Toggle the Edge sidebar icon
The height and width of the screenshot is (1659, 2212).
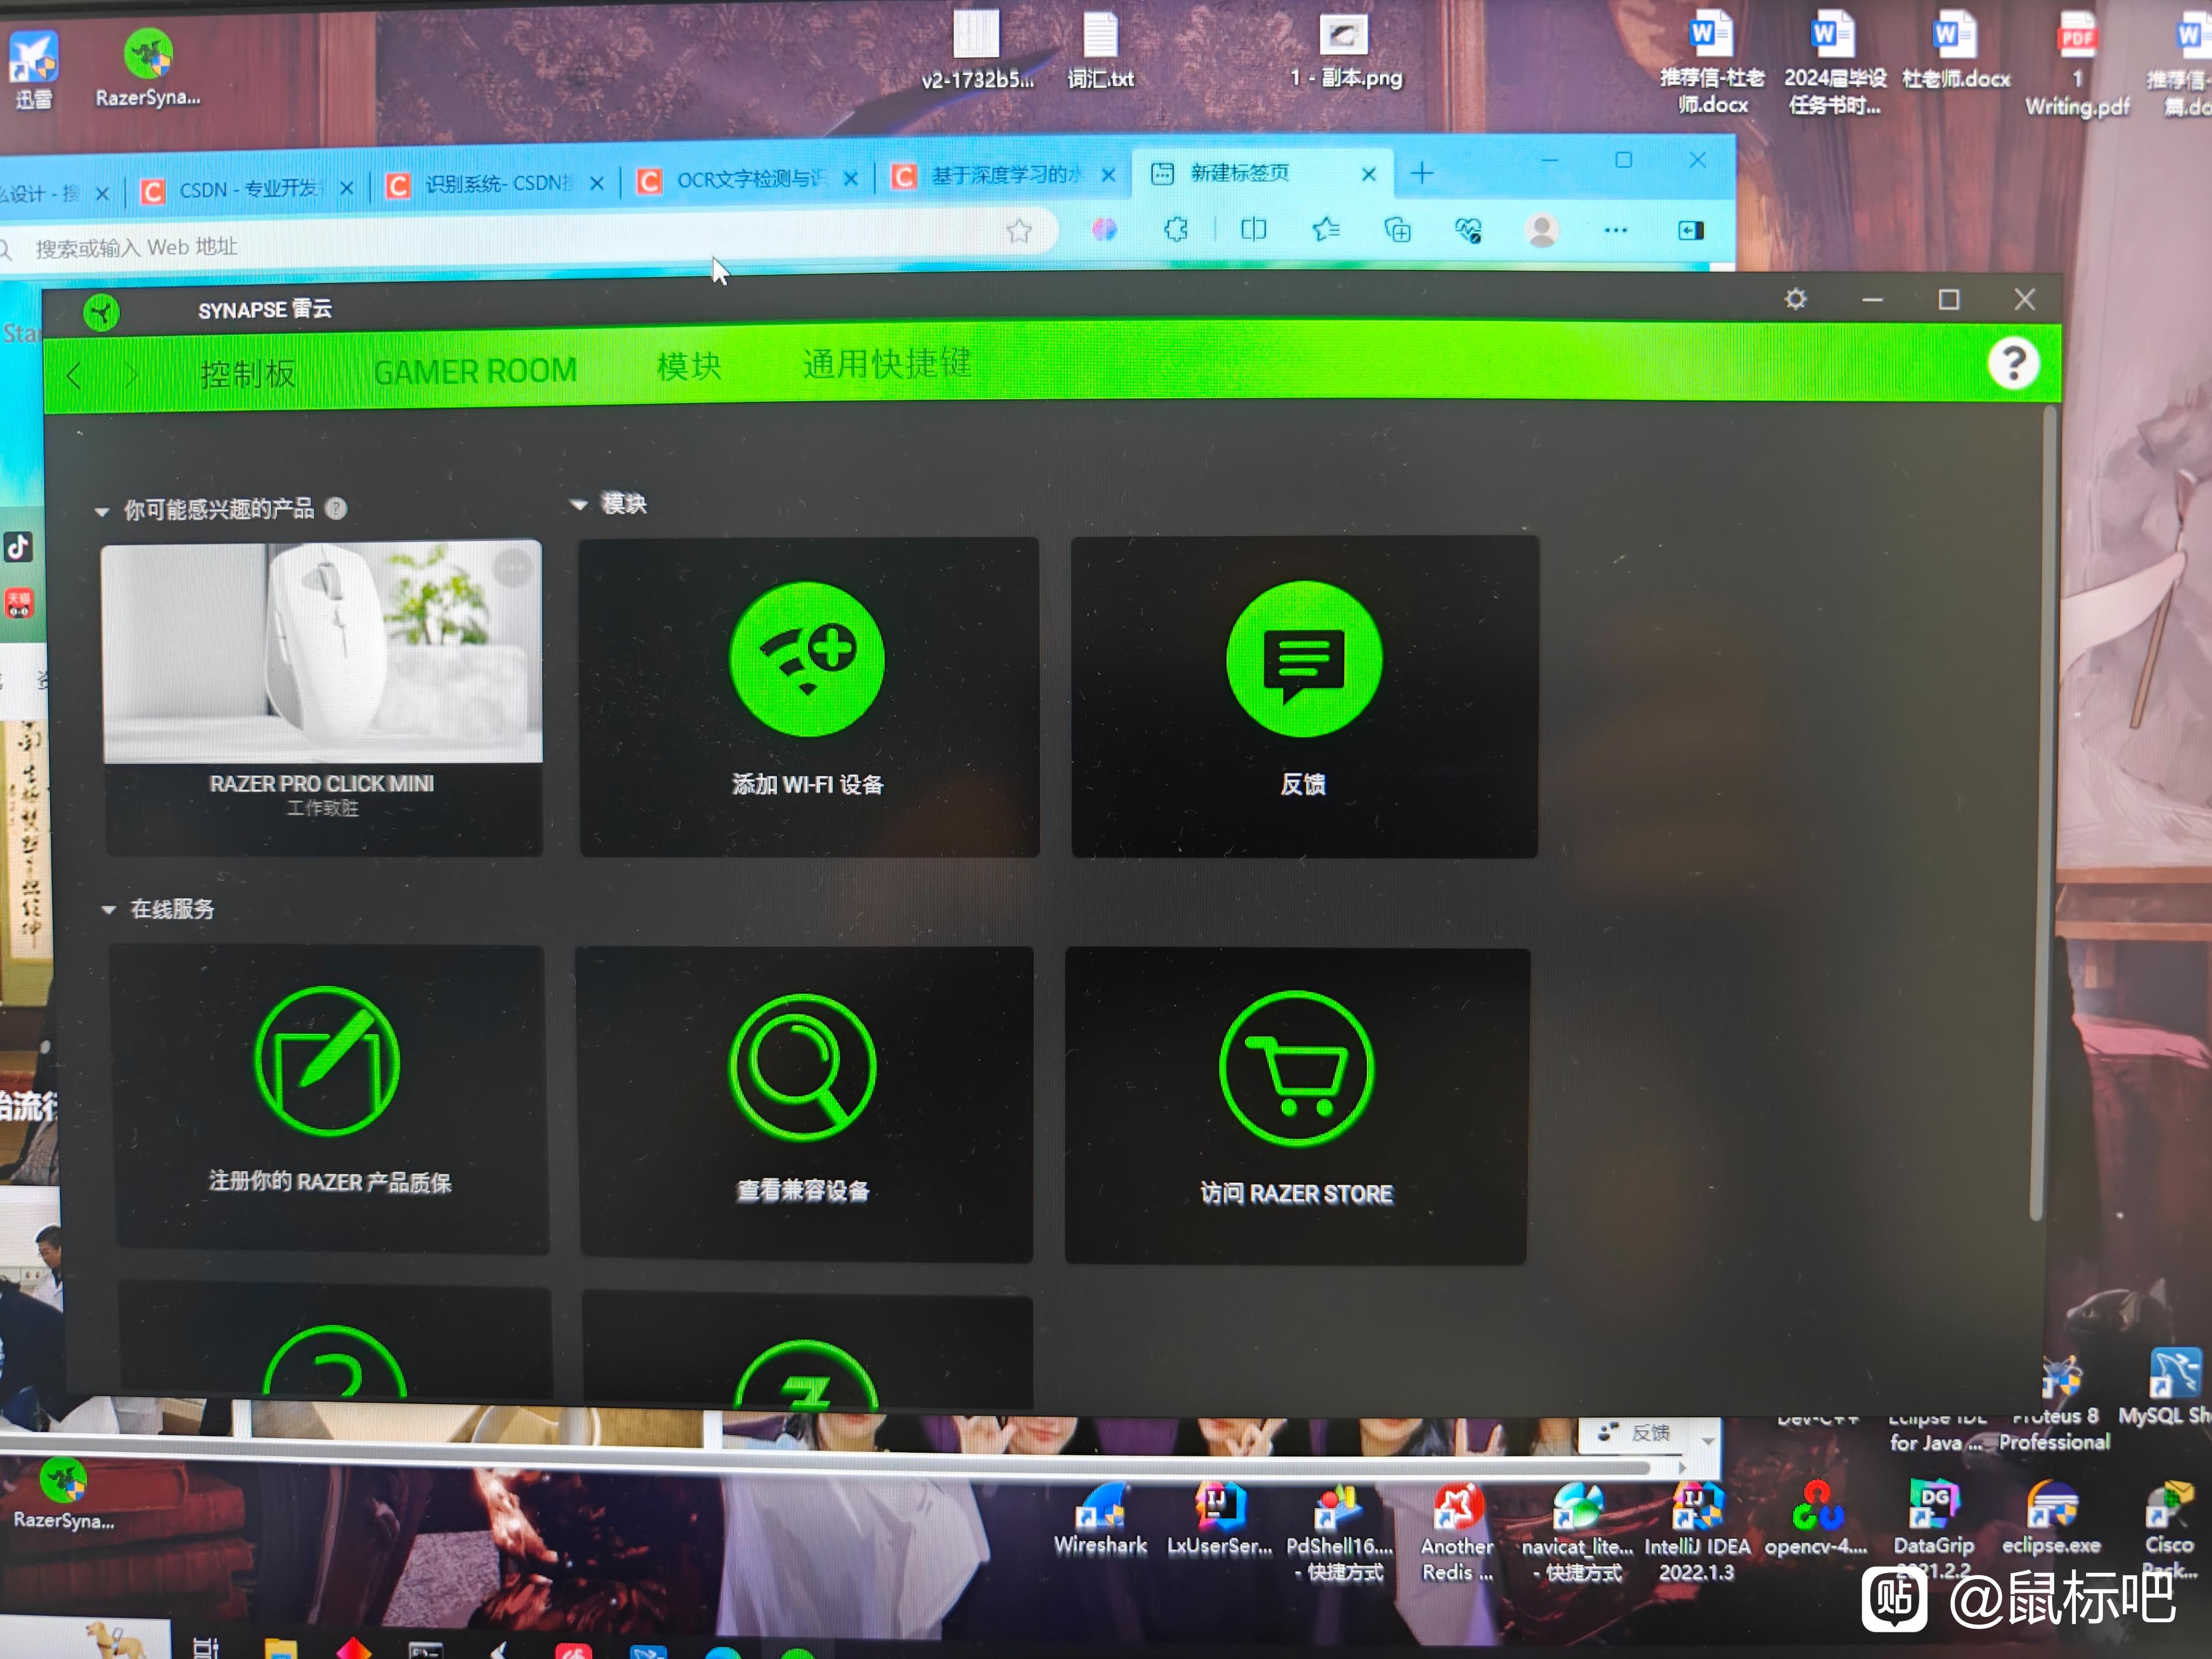(1690, 231)
